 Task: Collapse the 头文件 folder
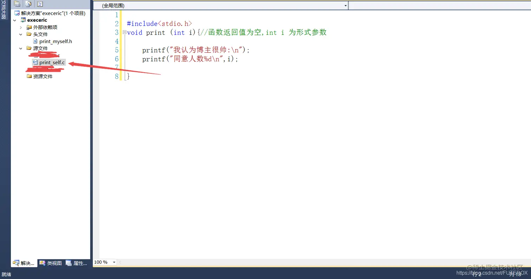pos(21,34)
